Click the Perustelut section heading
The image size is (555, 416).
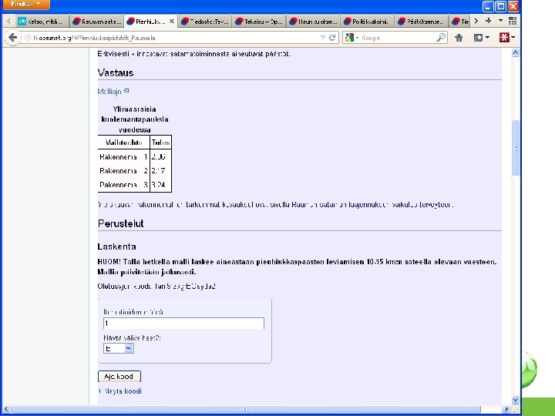point(121,223)
